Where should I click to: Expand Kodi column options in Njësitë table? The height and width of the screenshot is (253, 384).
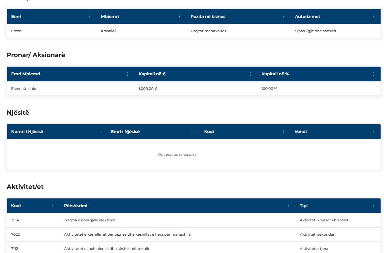click(x=283, y=131)
